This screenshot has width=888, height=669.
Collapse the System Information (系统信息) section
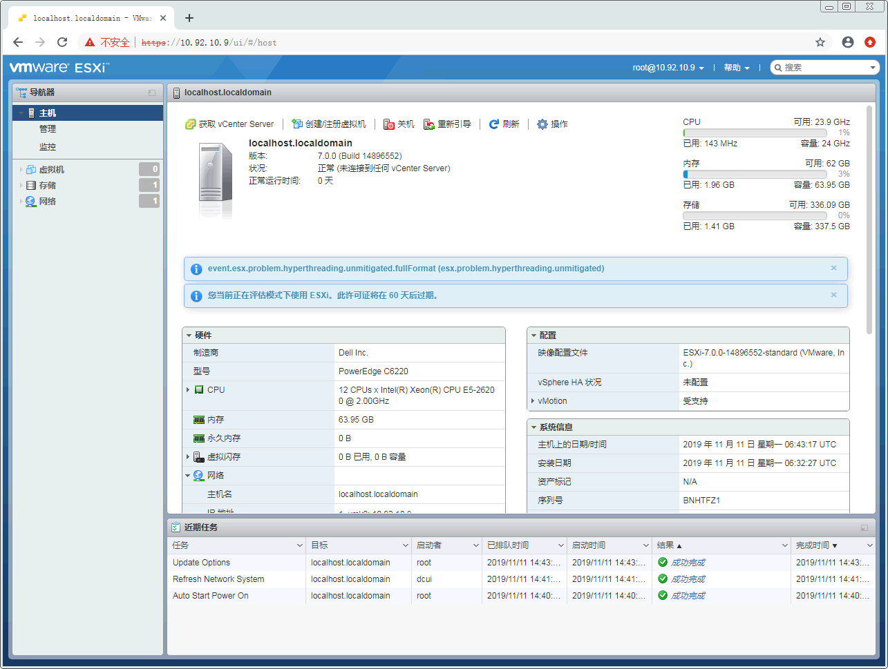click(533, 427)
